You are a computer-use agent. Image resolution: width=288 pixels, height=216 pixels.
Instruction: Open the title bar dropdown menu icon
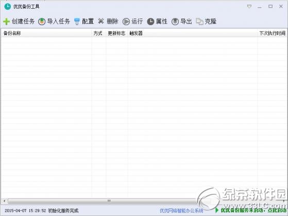[249, 6]
